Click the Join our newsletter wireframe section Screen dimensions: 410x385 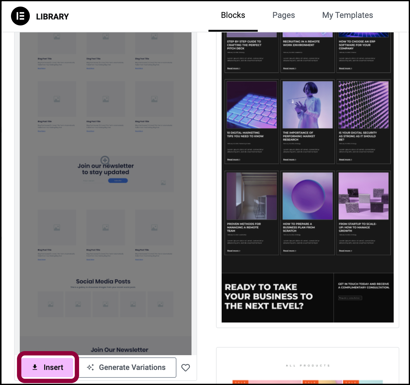pos(106,174)
